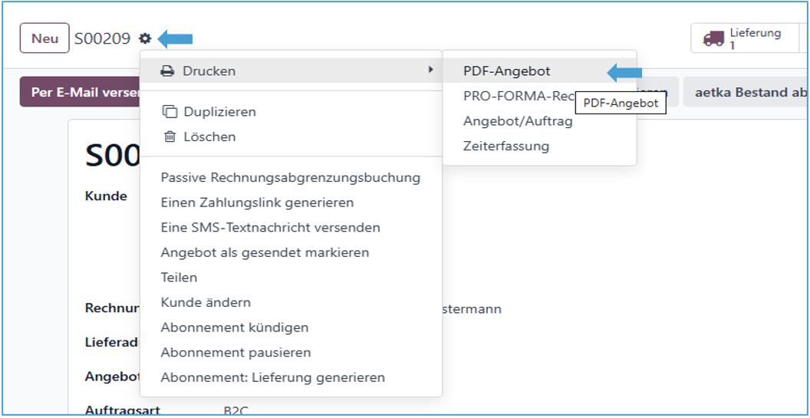Click the delivery truck icon

713,39
